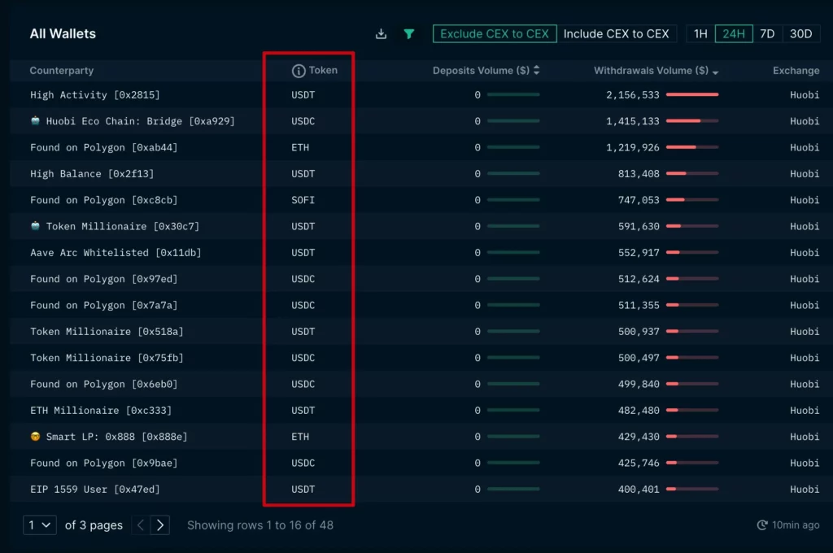
Task: Select the 24H time range
Action: tap(734, 34)
